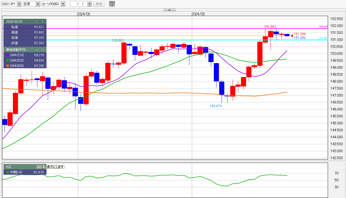346x198 pixels.
Task: Click the 中期[14] RSI label
Action: pyautogui.click(x=16, y=172)
